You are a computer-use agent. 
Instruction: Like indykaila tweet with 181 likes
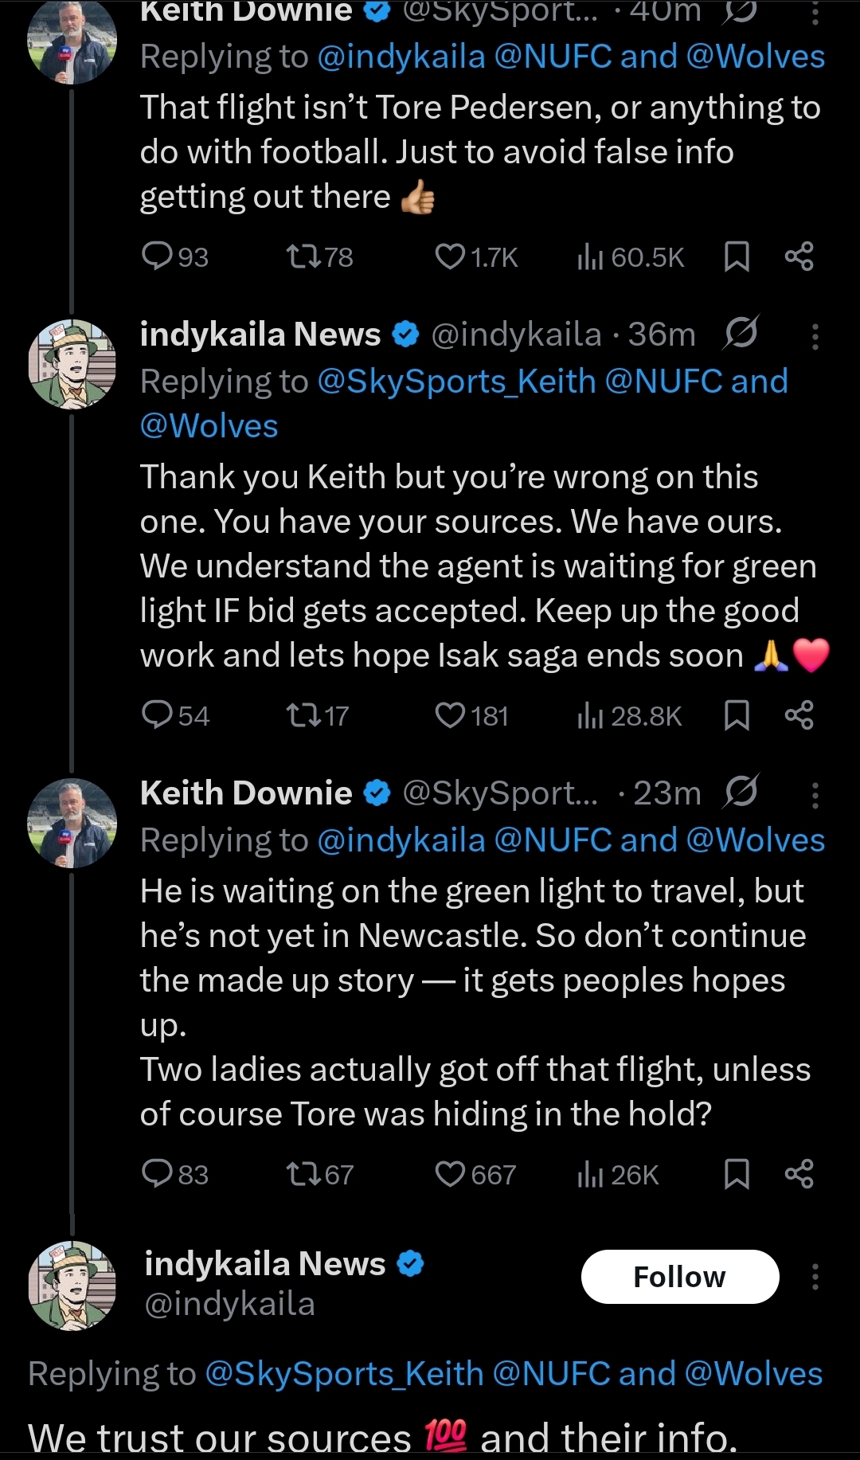click(450, 715)
